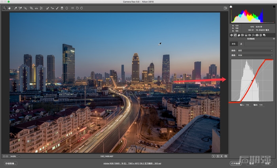Open the Basic panel tab

[231, 35]
